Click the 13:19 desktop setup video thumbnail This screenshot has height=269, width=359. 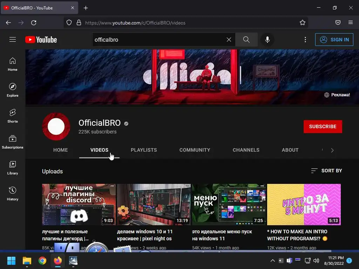click(154, 205)
